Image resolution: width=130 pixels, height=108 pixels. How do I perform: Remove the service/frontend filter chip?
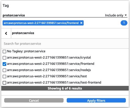click(x=81, y=23)
